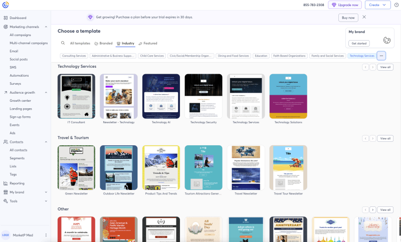Switch to the Featured tab

pos(148,43)
